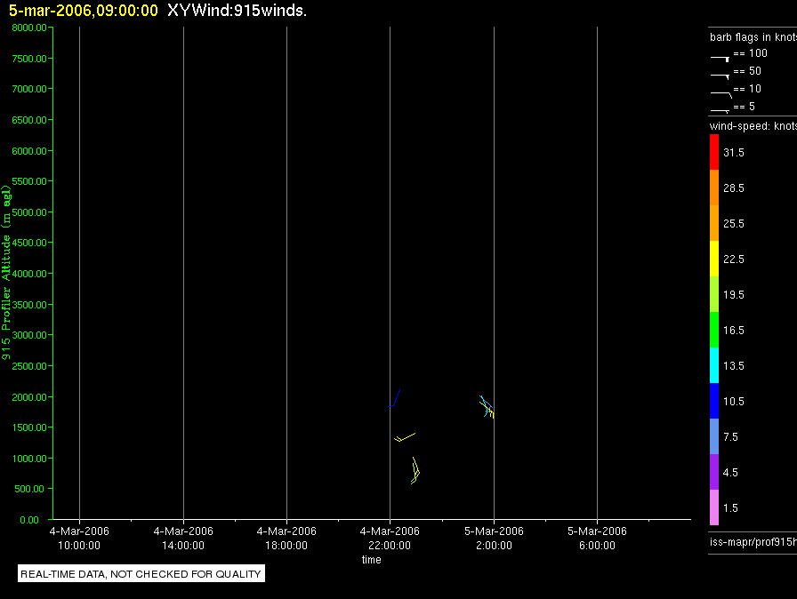Click the 'barb flags in knots' legend heading
The image size is (797, 599).
(753, 37)
